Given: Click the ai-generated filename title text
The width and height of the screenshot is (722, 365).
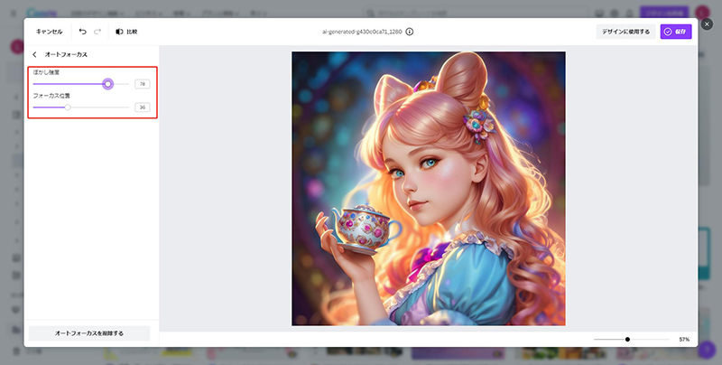Looking at the screenshot, I should coord(362,31).
